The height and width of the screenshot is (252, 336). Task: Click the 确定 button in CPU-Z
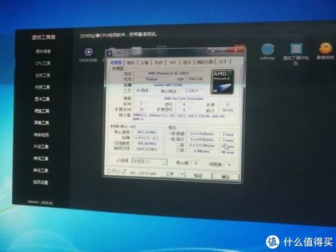click(226, 176)
